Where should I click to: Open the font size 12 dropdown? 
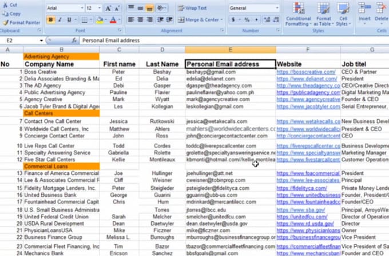click(x=100, y=8)
